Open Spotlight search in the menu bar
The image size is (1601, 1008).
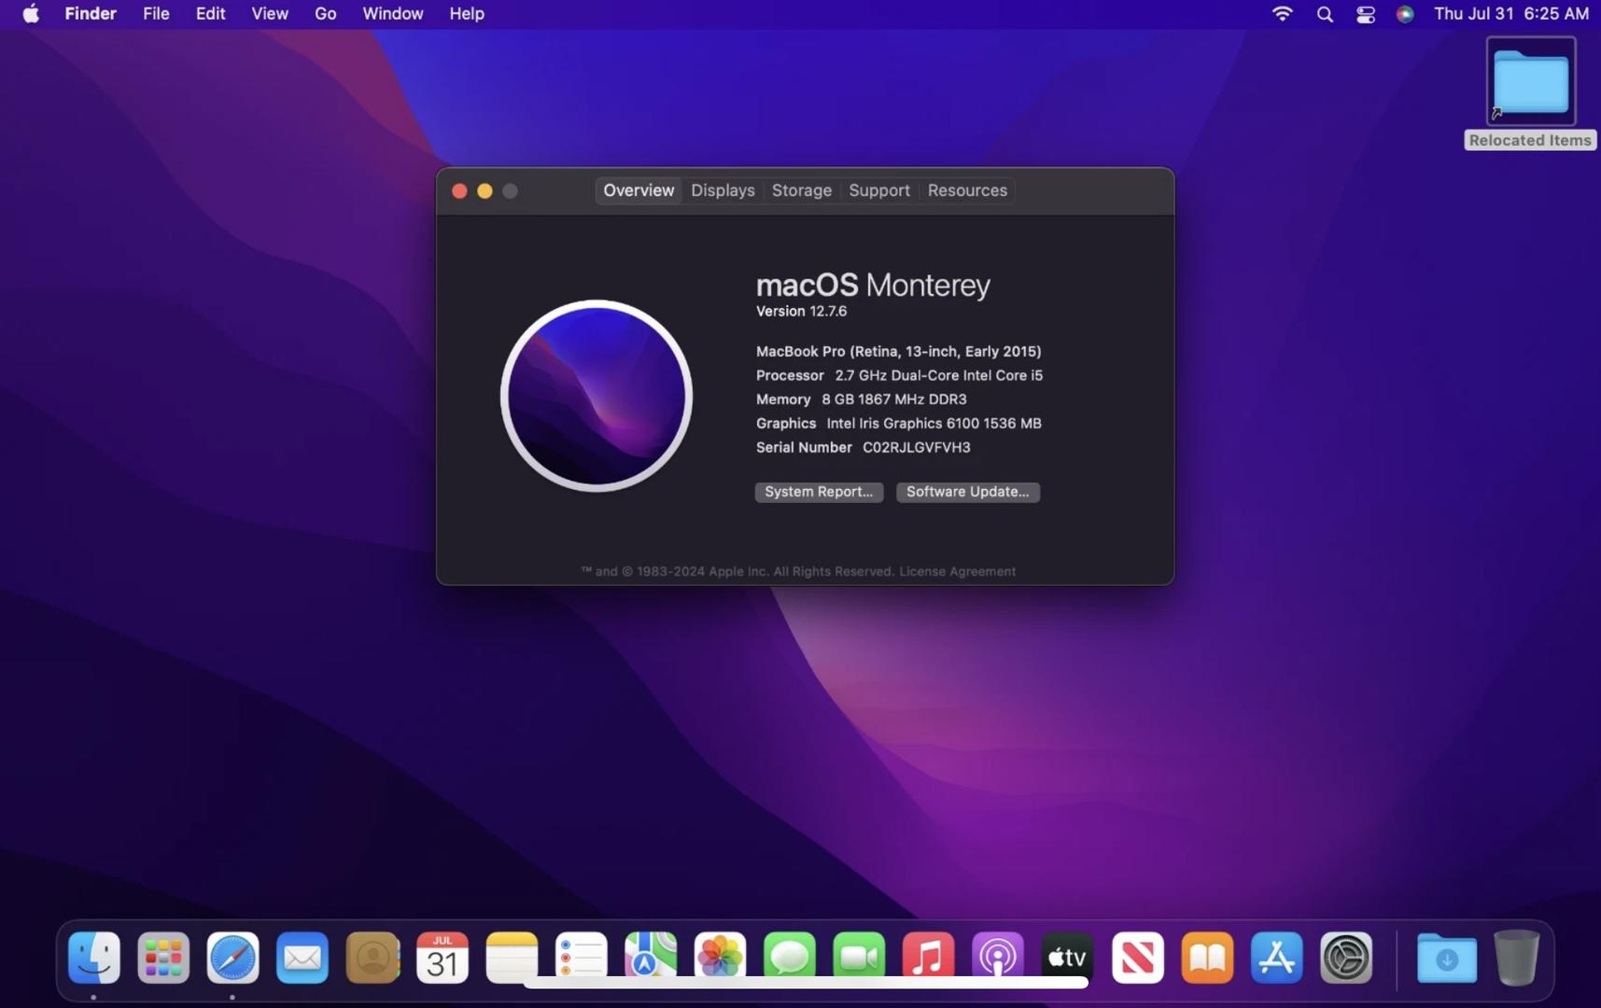tap(1325, 14)
